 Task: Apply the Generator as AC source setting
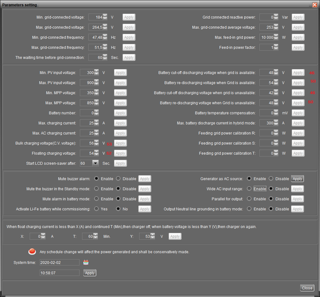(298, 179)
